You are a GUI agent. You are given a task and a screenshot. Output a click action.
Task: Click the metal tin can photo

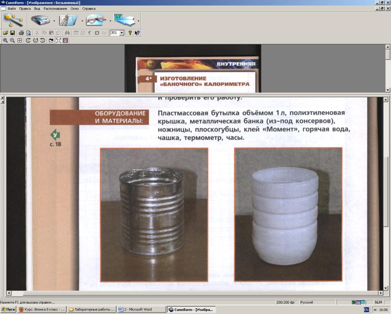(x=154, y=215)
